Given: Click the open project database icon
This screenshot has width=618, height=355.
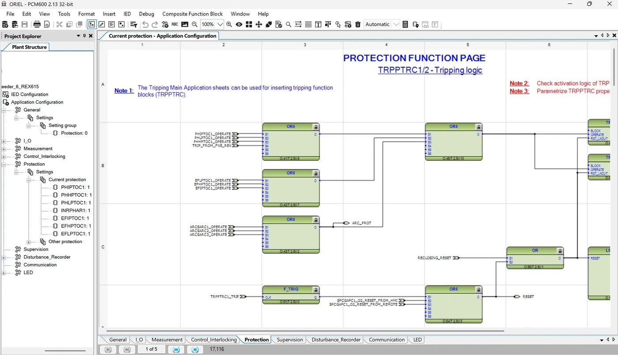Looking at the screenshot, I should click(15, 24).
